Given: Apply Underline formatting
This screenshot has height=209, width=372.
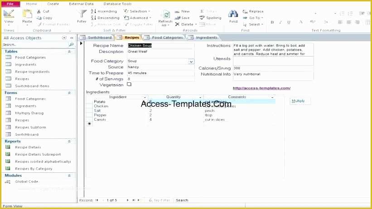Looking at the screenshot, I should pyautogui.click(x=289, y=22).
